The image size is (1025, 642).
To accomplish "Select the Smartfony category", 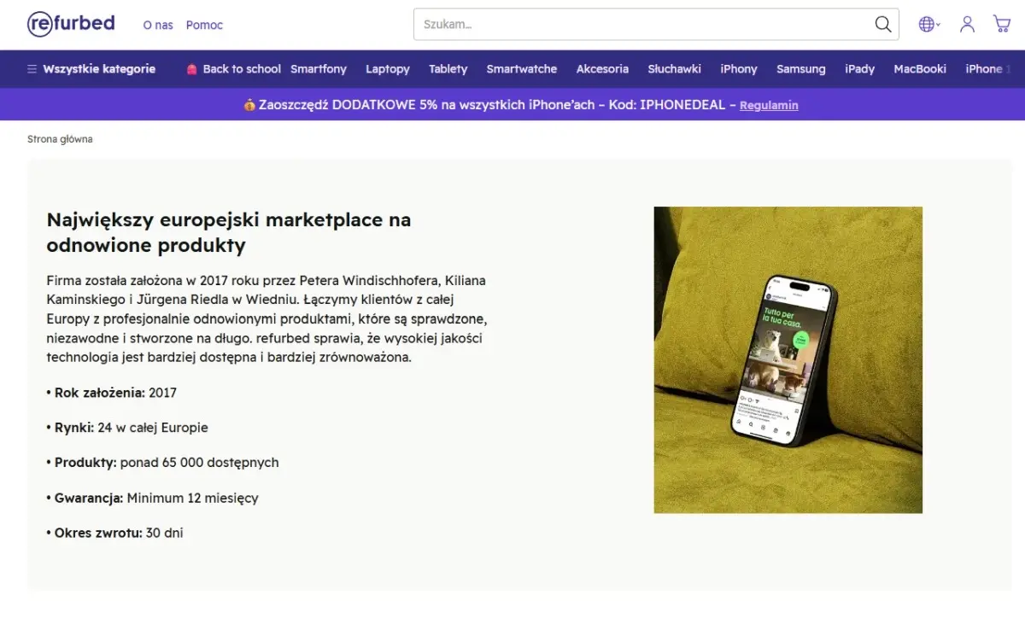I will 319,69.
